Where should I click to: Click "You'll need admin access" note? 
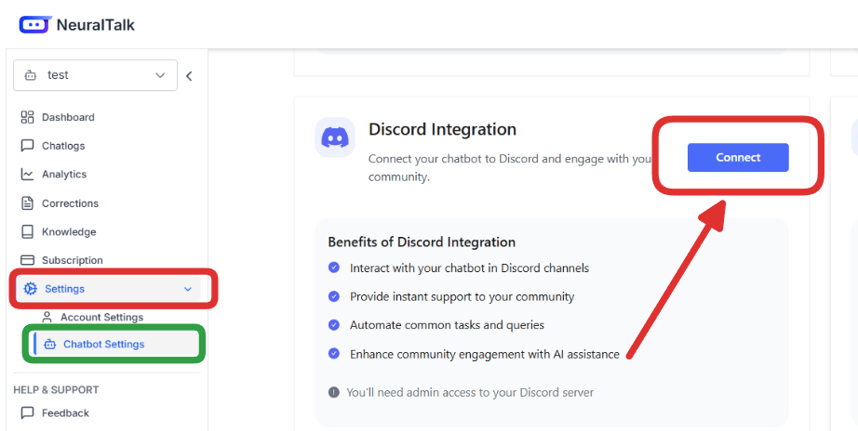pos(470,392)
